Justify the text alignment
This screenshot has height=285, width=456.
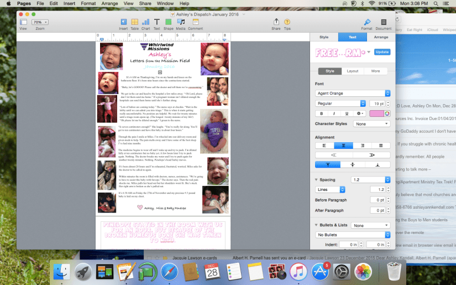pyautogui.click(x=381, y=146)
